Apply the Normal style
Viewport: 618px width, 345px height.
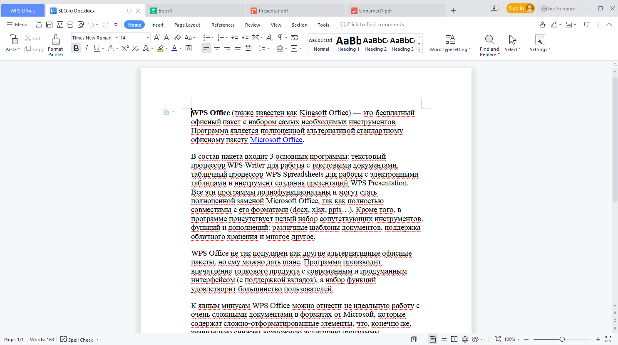(x=321, y=43)
